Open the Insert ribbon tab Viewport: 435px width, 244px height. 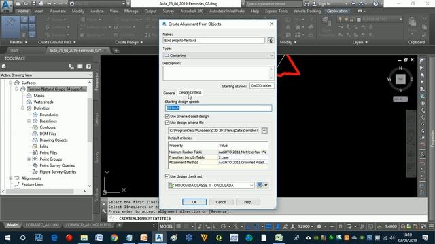(x=39, y=11)
